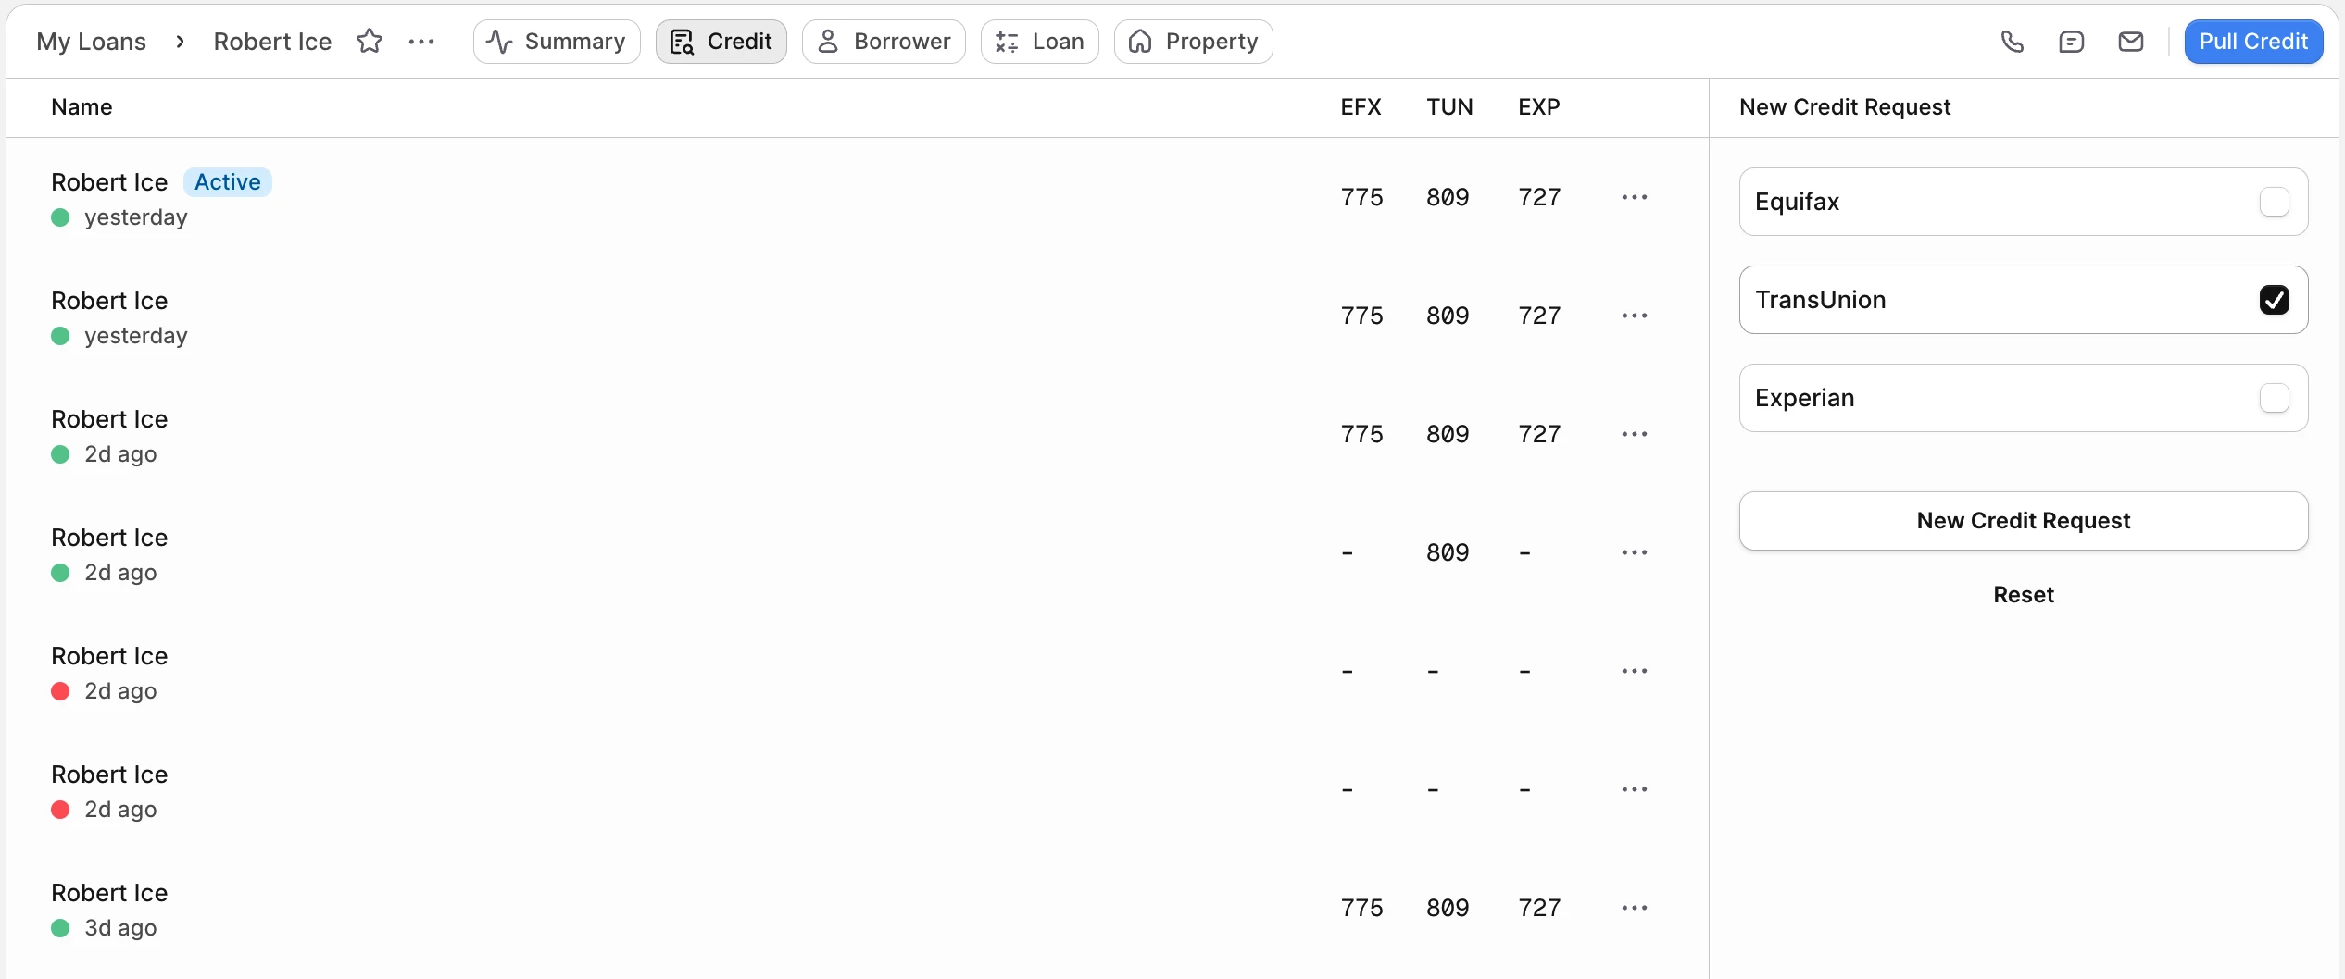Open options for TransUnion-only 809 report
This screenshot has height=979, width=2345.
tap(1634, 552)
